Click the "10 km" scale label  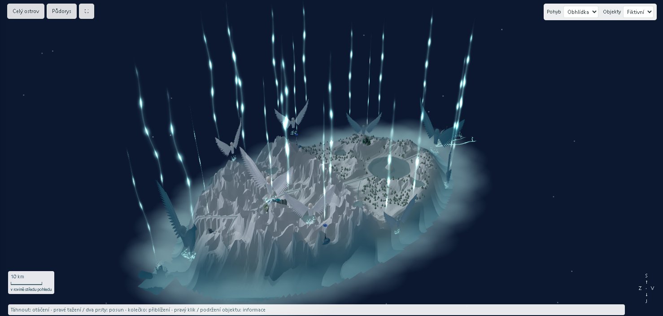tap(17, 276)
